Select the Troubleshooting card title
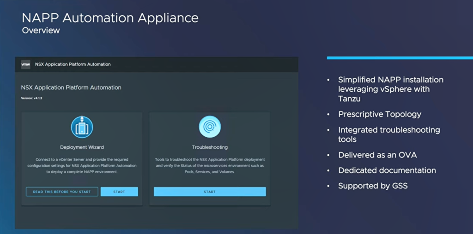The image size is (473, 234). tap(210, 147)
